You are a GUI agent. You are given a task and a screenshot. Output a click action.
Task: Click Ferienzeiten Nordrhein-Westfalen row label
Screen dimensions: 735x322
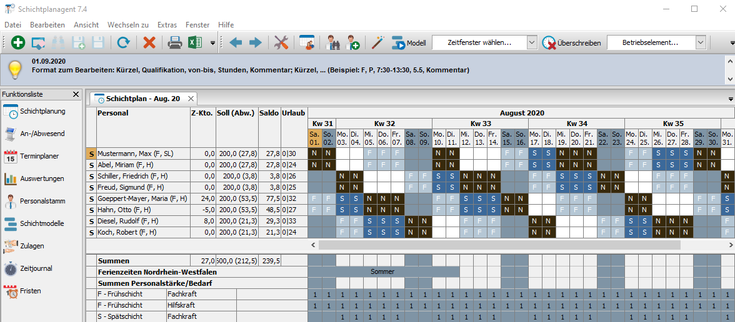tap(157, 271)
